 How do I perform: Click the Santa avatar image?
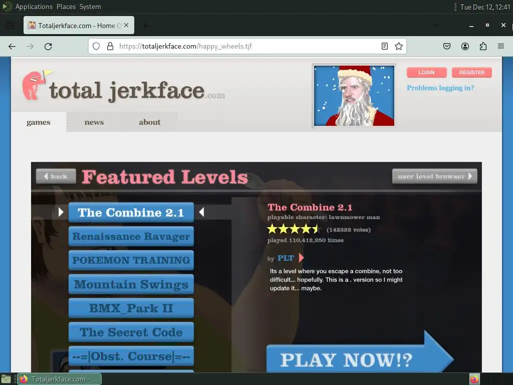point(354,95)
